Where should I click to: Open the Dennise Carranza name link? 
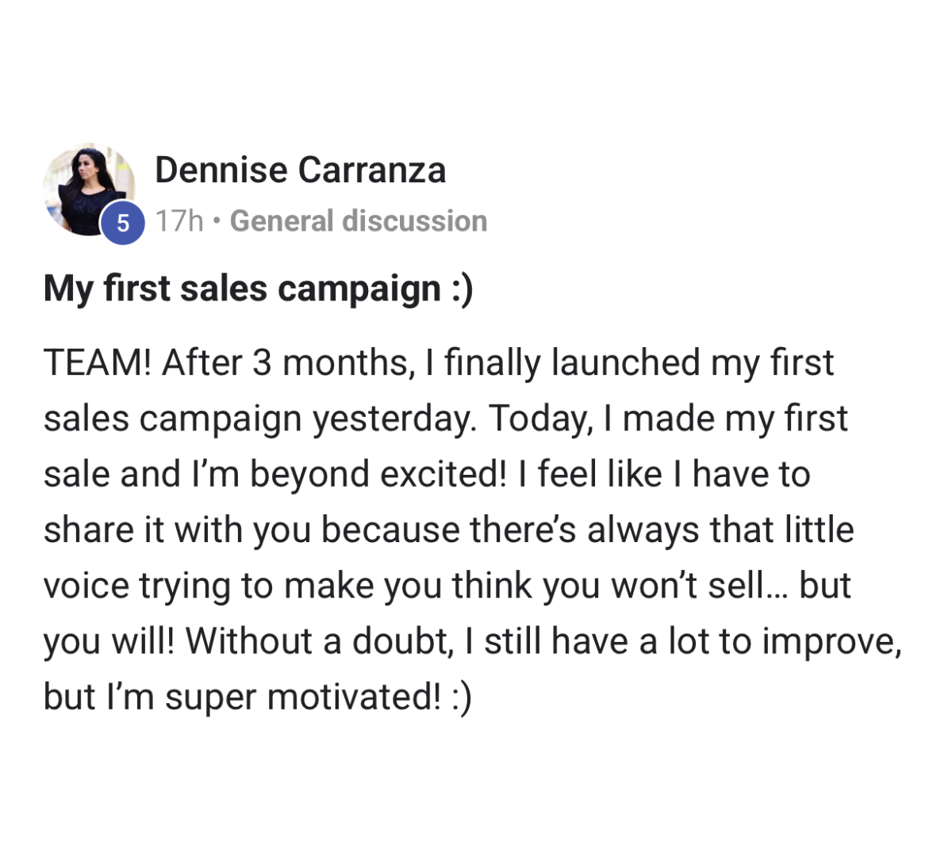pyautogui.click(x=300, y=170)
